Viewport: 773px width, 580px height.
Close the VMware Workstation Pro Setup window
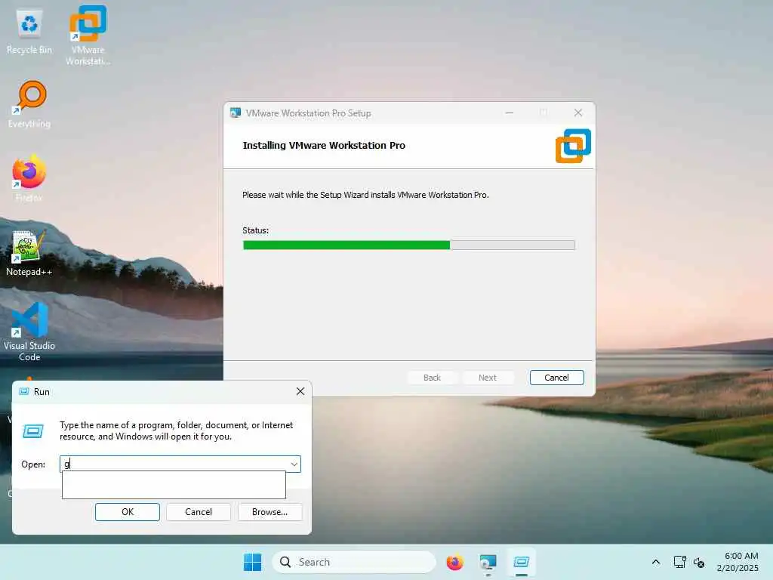pyautogui.click(x=578, y=113)
